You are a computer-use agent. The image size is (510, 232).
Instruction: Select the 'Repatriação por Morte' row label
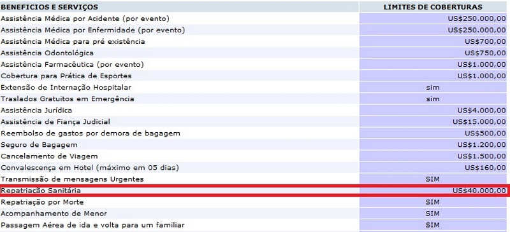click(42, 202)
